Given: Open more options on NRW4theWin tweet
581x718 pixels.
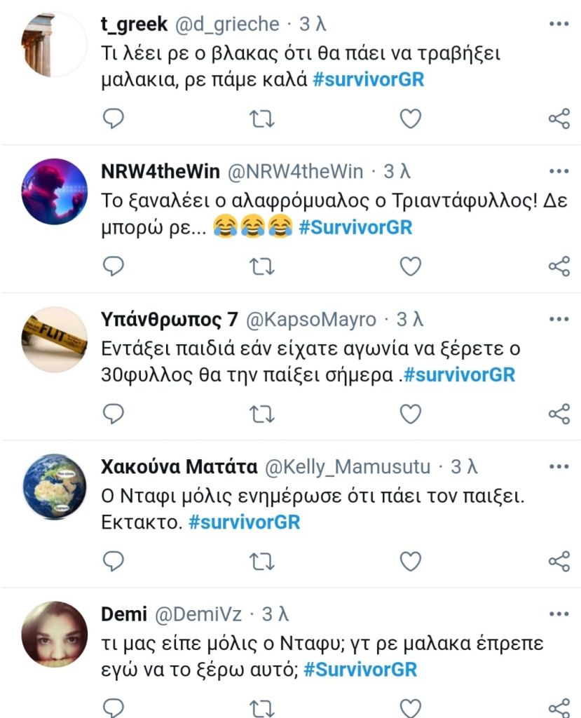Looking at the screenshot, I should point(559,171).
